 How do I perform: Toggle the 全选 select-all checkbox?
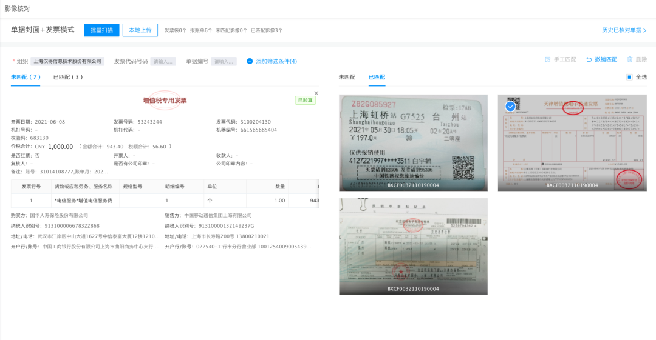coord(629,77)
